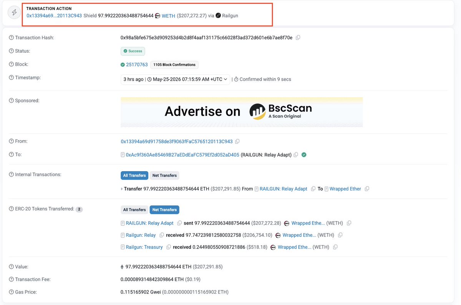The image size is (461, 305).
Task: Click WETH icon in the Railgun: Treasury row
Action: click(273, 247)
